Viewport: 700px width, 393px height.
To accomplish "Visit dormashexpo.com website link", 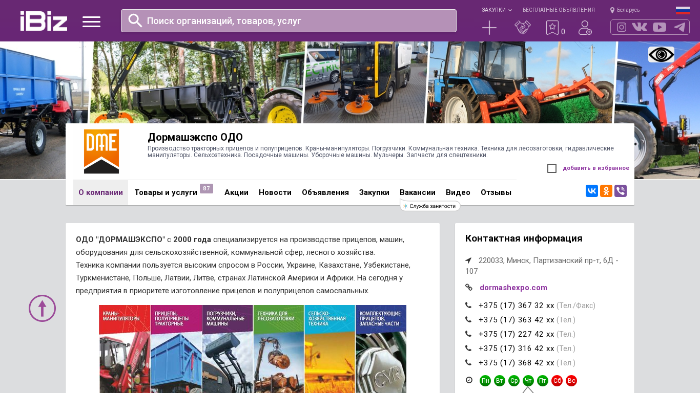I will tap(513, 288).
